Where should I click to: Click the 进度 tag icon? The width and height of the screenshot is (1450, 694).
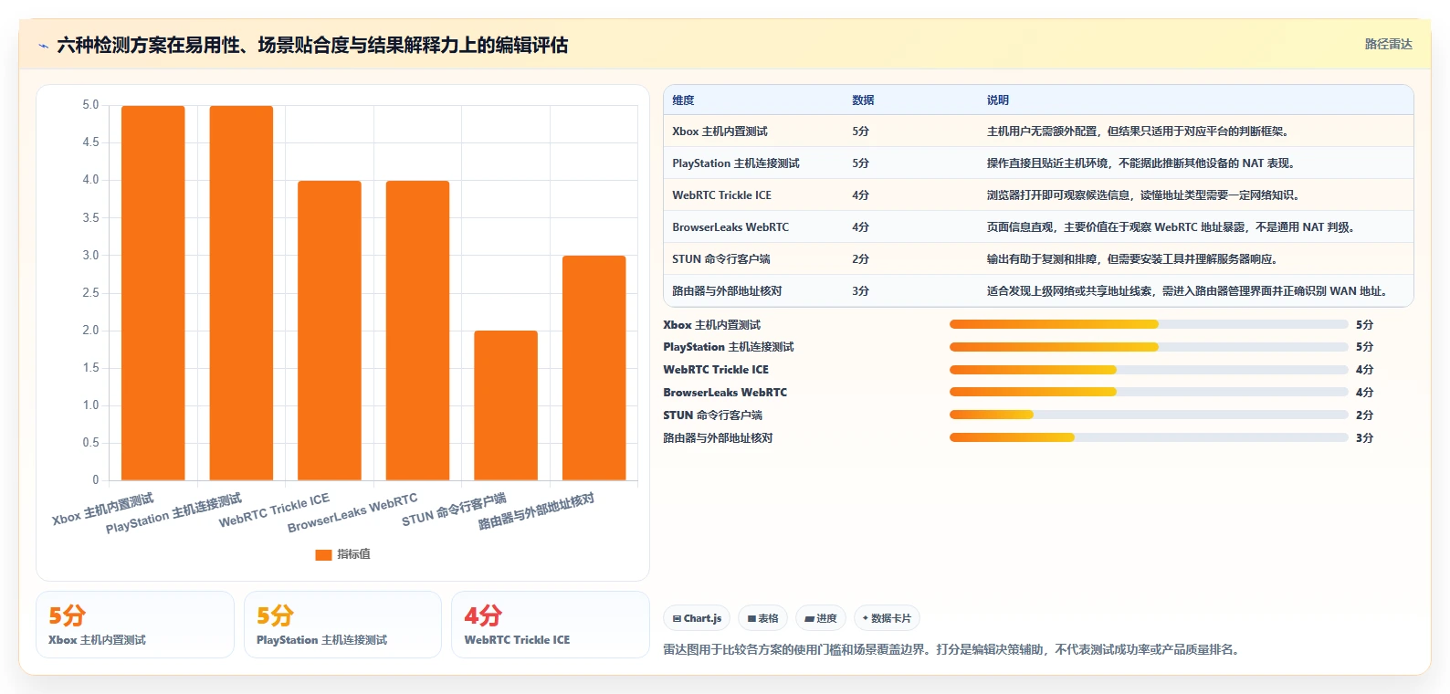(x=809, y=619)
